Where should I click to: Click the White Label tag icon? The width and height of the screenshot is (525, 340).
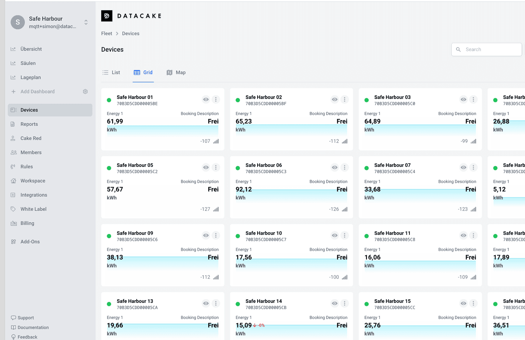(x=13, y=209)
